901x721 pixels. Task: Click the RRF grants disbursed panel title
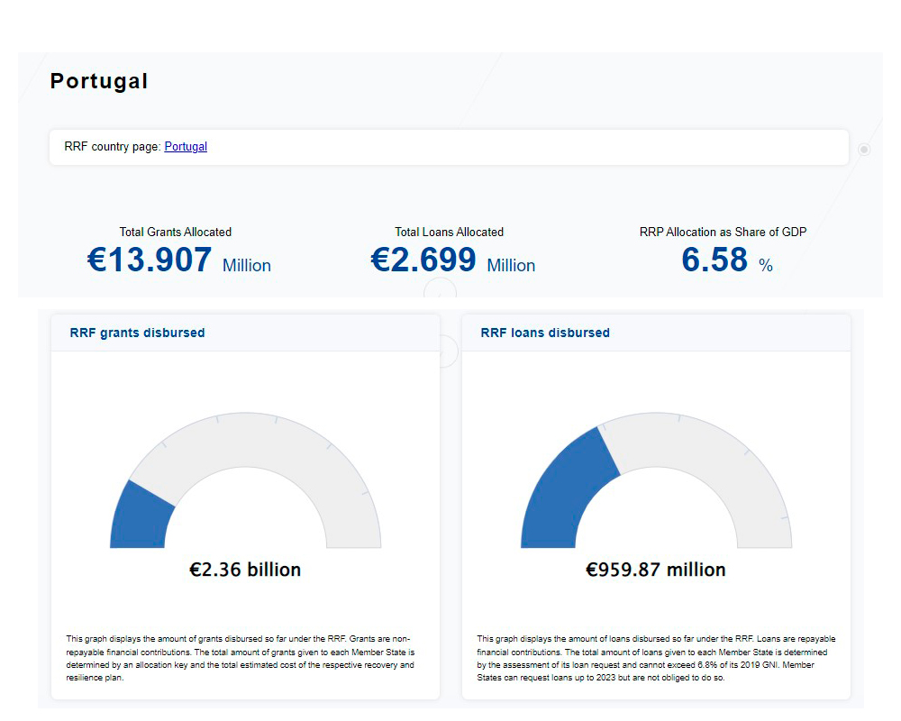click(137, 333)
